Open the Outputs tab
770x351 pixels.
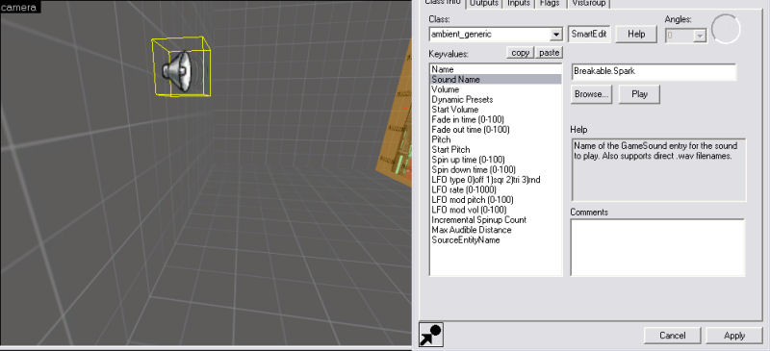tap(484, 3)
